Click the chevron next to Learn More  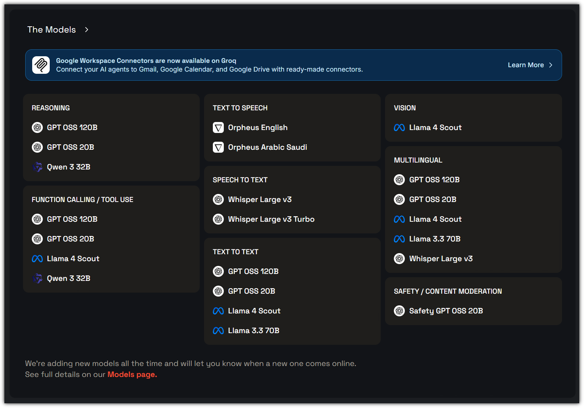(551, 65)
